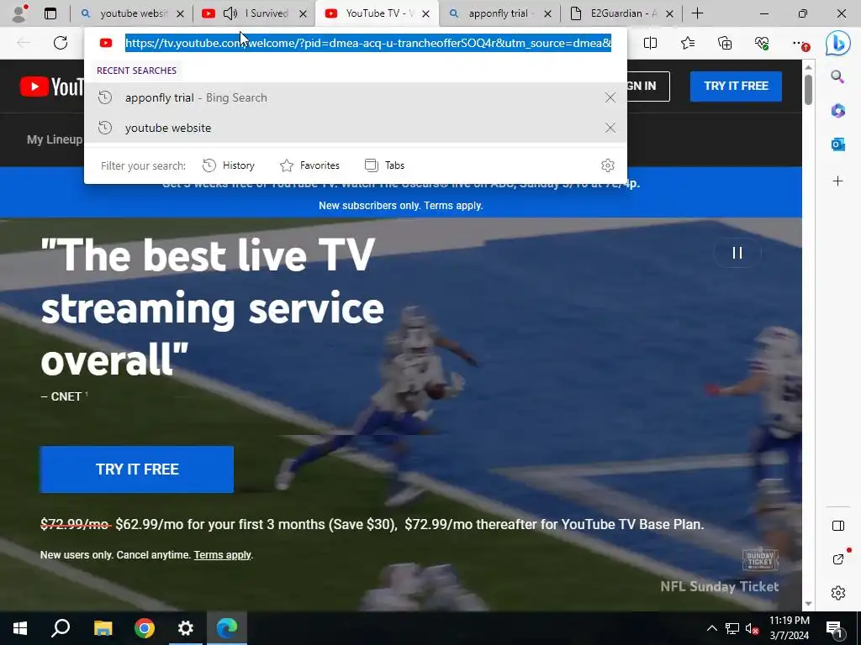Open the Collections icon
Viewport: 861px width, 645px height.
pos(725,43)
